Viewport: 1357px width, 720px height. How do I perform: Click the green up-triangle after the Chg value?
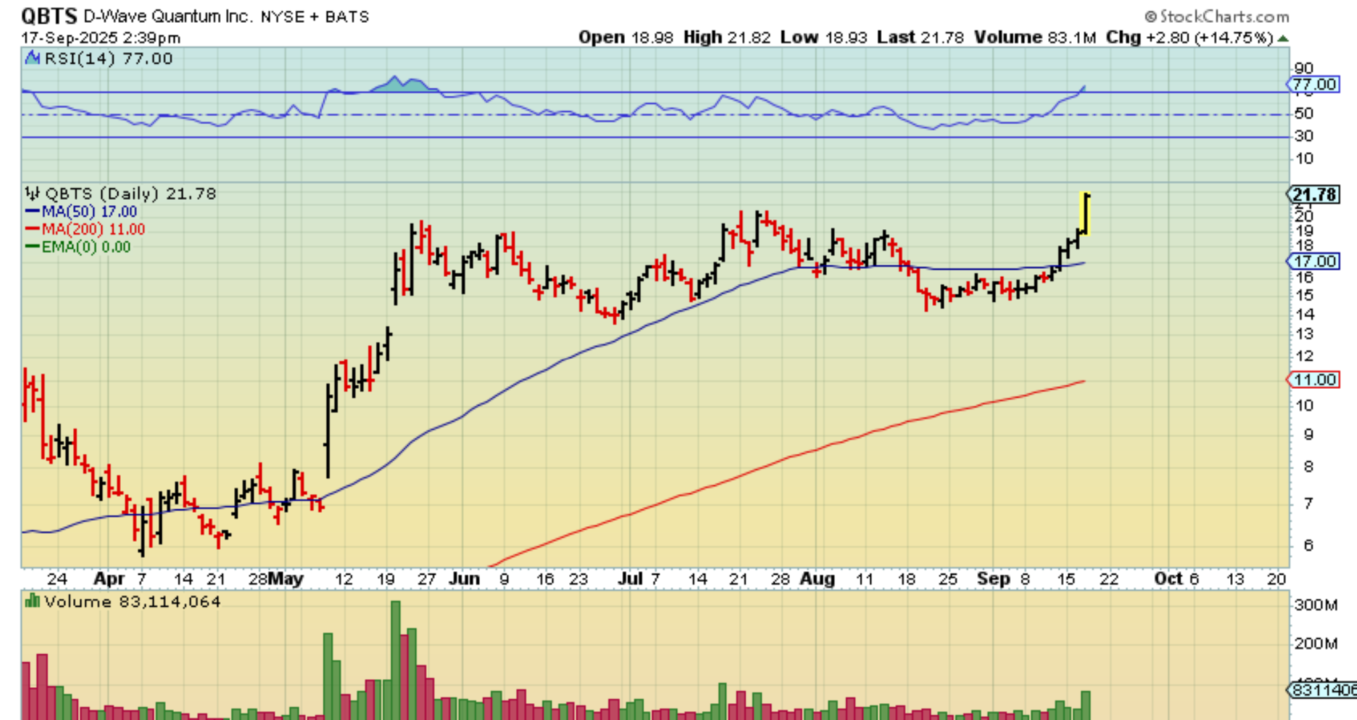(x=1283, y=38)
